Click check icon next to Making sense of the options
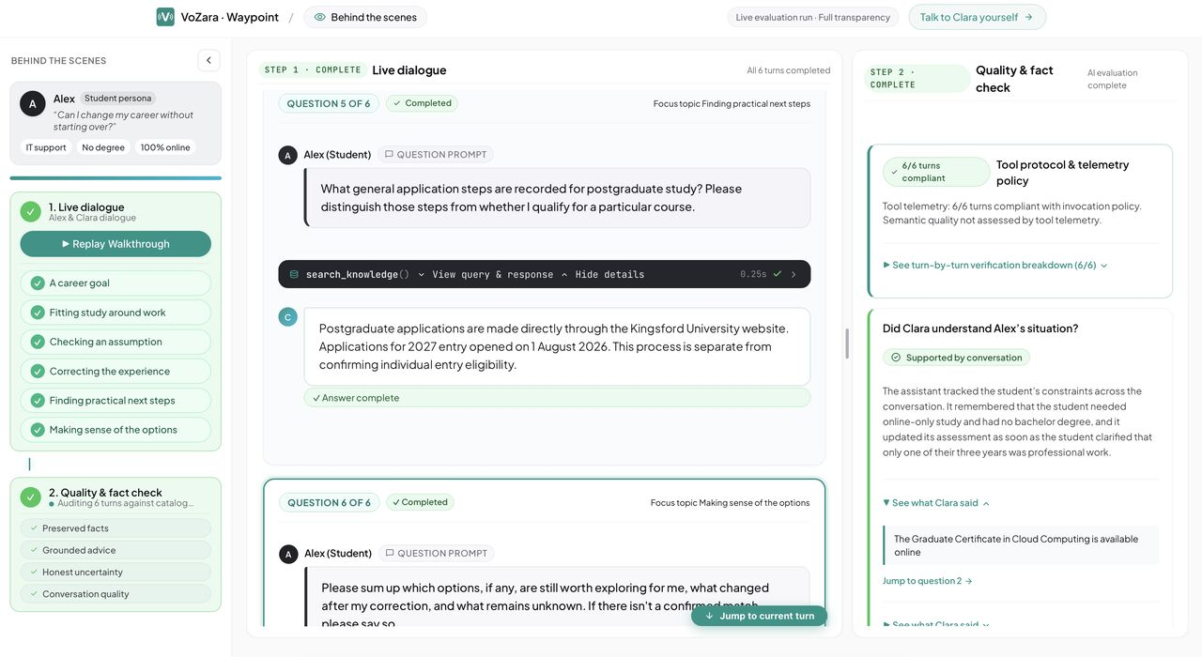 point(38,429)
